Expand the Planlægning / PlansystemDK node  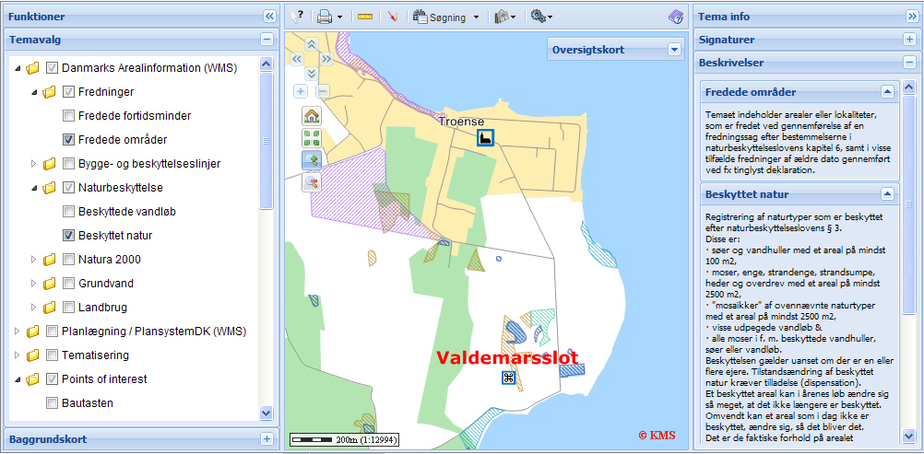pos(18,331)
